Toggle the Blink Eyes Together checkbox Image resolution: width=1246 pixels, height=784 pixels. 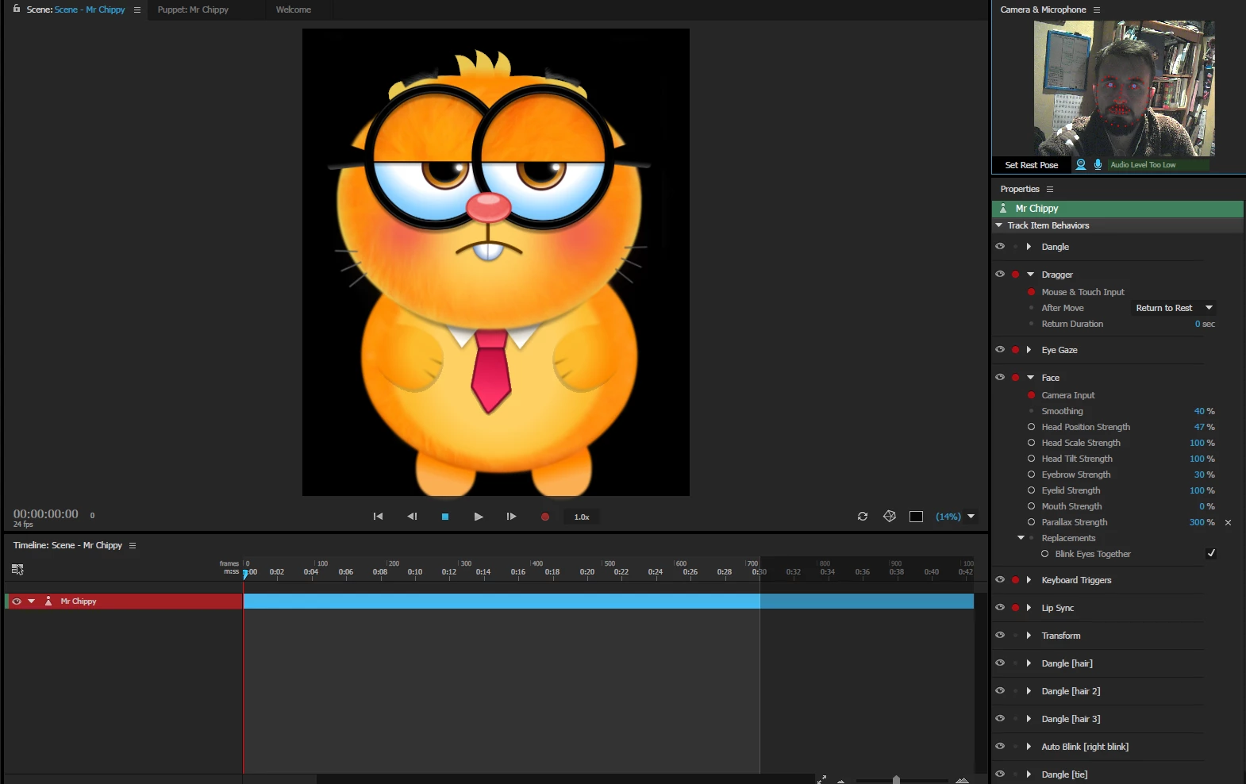1211,553
